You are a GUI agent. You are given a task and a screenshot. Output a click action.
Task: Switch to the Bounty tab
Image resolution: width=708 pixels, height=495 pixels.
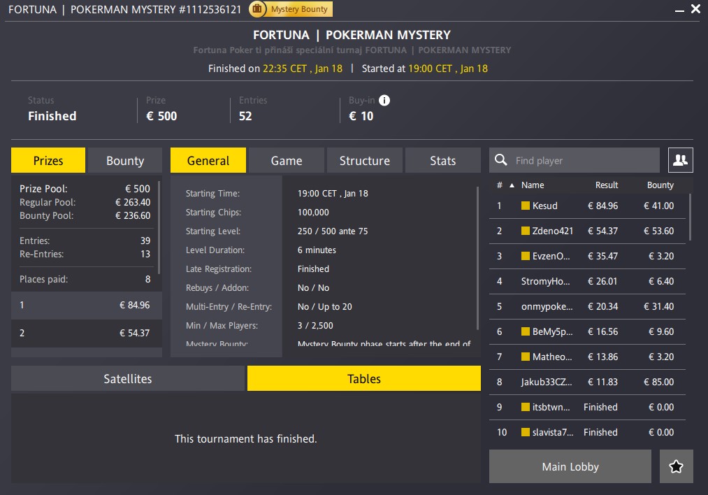125,160
